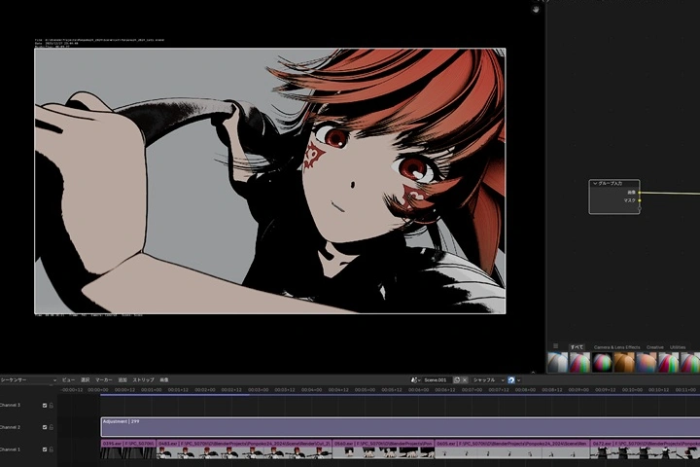Switch to the Creative asset tab
Viewport: 700px width, 467px height.
click(x=655, y=347)
